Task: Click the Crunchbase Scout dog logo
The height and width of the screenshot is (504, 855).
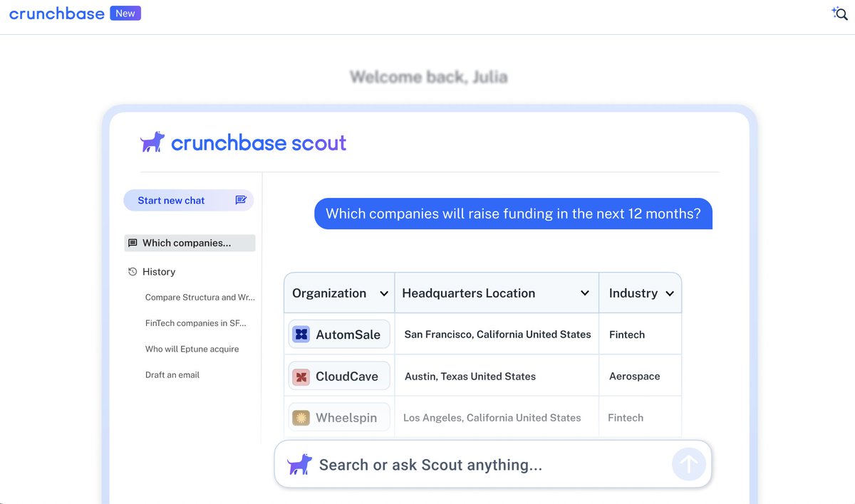Action: tap(152, 142)
